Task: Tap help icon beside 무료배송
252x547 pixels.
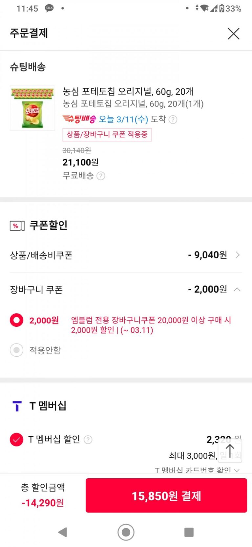Action: pyautogui.click(x=101, y=176)
